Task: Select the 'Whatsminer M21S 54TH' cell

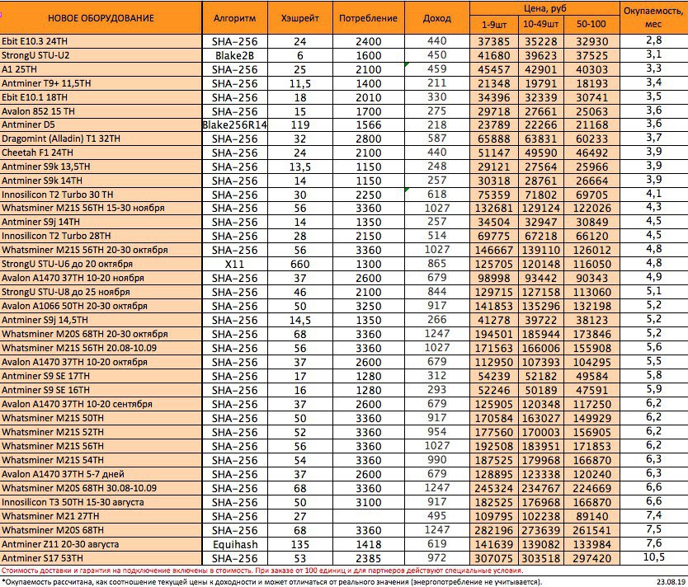Action: [101, 460]
